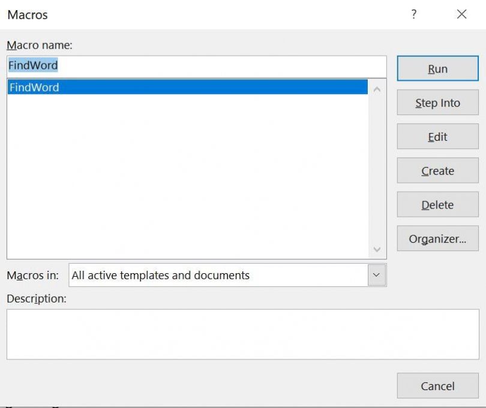Click the Step Into button

(437, 102)
